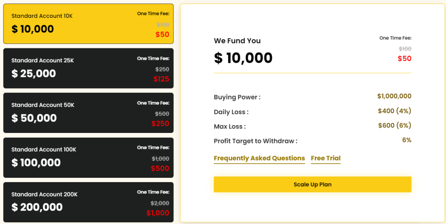Switch to the Standard Account 50K plan

[88, 113]
